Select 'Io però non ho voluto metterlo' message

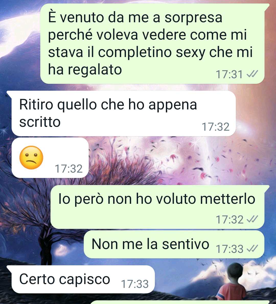(158, 207)
